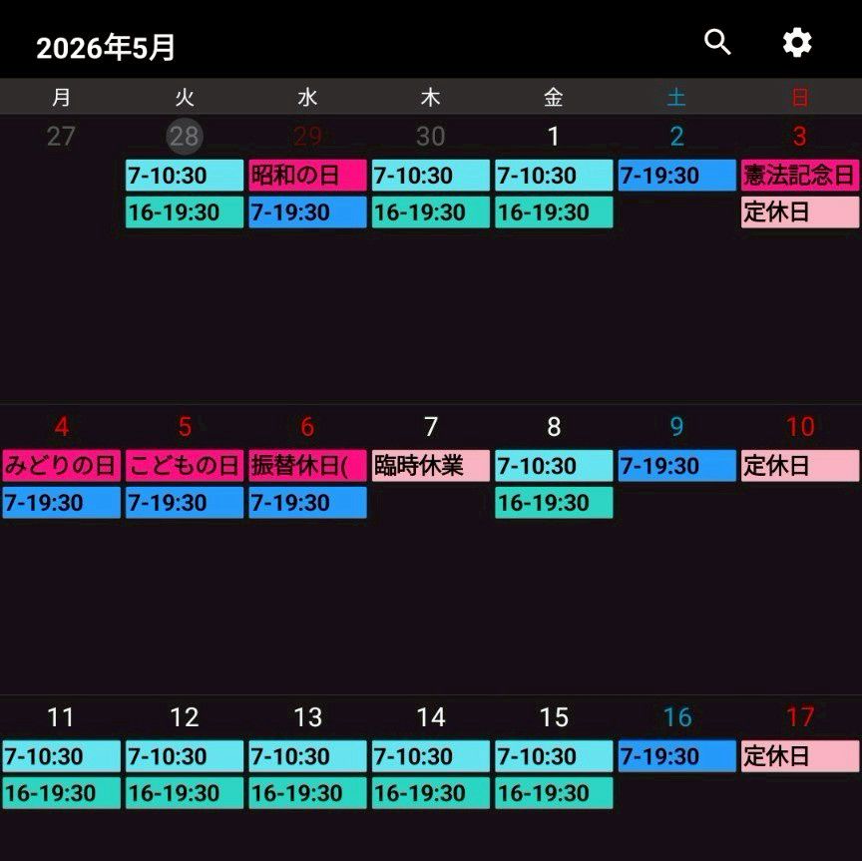Open 憲法記念日 event on May 3

pos(800,176)
